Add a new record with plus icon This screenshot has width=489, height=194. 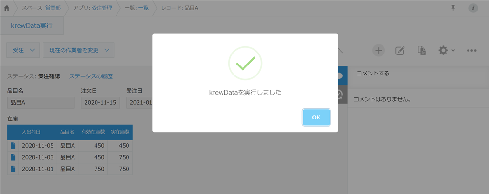[x=379, y=50]
